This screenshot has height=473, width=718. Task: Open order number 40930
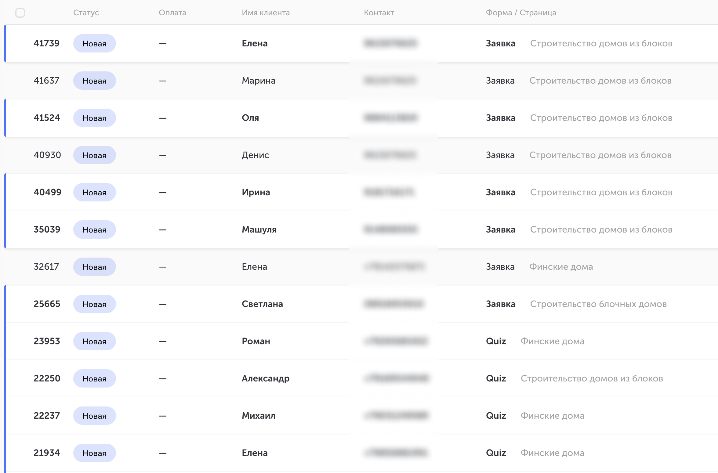(47, 155)
